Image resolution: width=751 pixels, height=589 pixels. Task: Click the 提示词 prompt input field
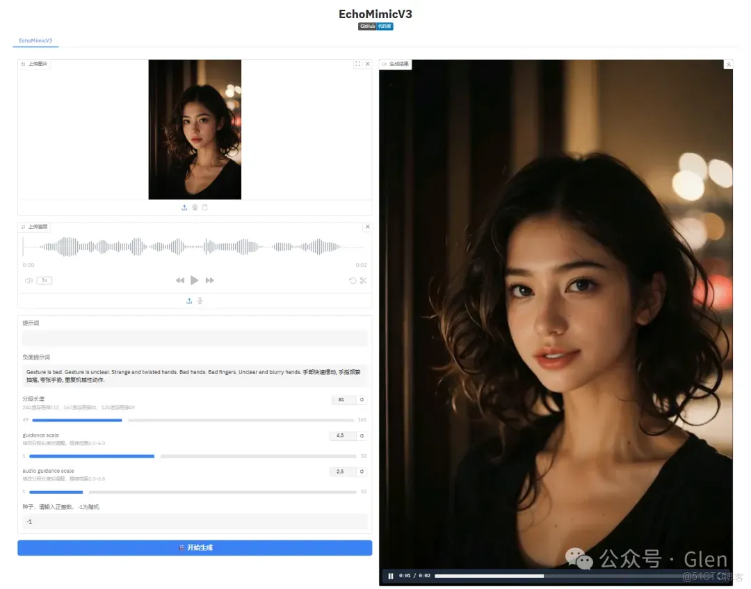(x=195, y=338)
